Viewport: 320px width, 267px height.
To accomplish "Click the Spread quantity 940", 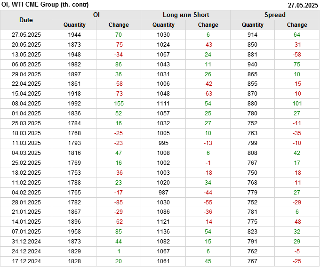I will [253, 64].
